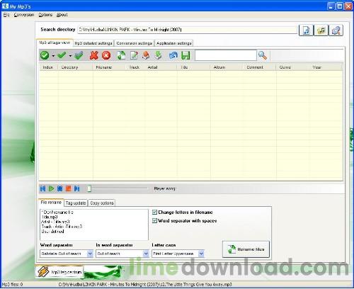Expand the Word separator dropdown
The height and width of the screenshot is (289, 354).
[x=90, y=254]
